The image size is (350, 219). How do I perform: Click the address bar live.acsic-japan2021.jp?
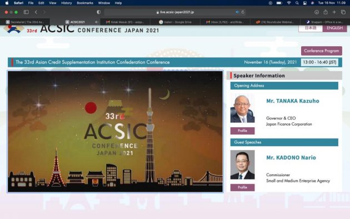pyautogui.click(x=175, y=12)
